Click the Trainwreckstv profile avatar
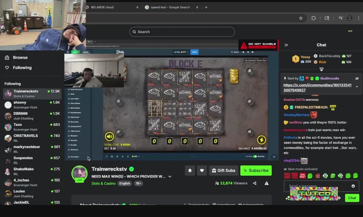 tap(79, 173)
